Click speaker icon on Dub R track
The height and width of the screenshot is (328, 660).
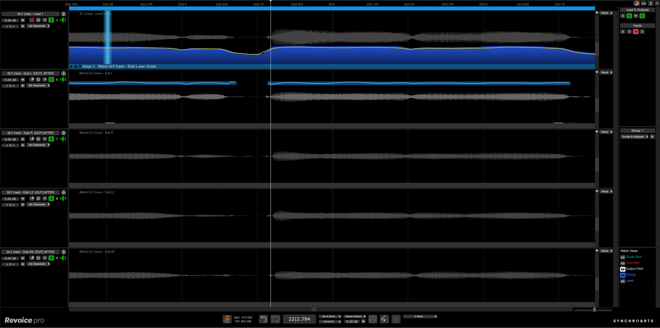coord(64,139)
